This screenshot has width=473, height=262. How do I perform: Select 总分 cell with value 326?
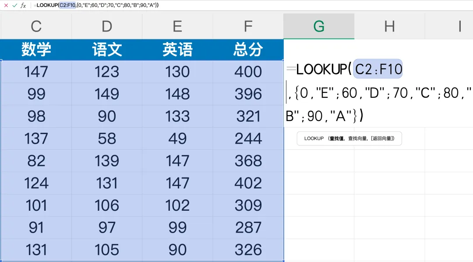tap(248, 250)
